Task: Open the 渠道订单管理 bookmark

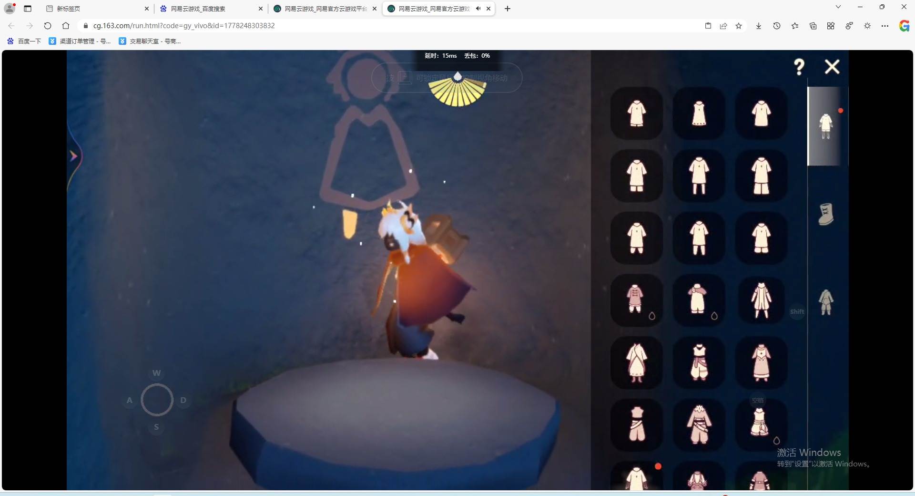Action: pos(80,41)
